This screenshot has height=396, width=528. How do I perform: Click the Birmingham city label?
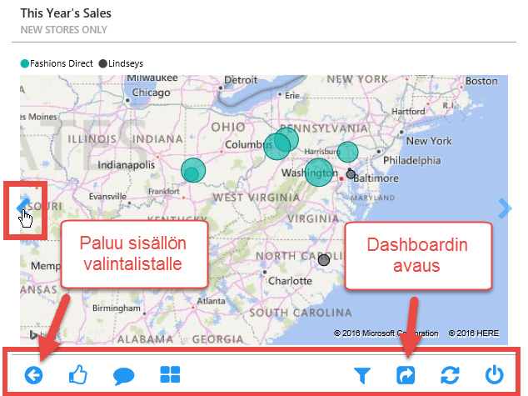117,308
